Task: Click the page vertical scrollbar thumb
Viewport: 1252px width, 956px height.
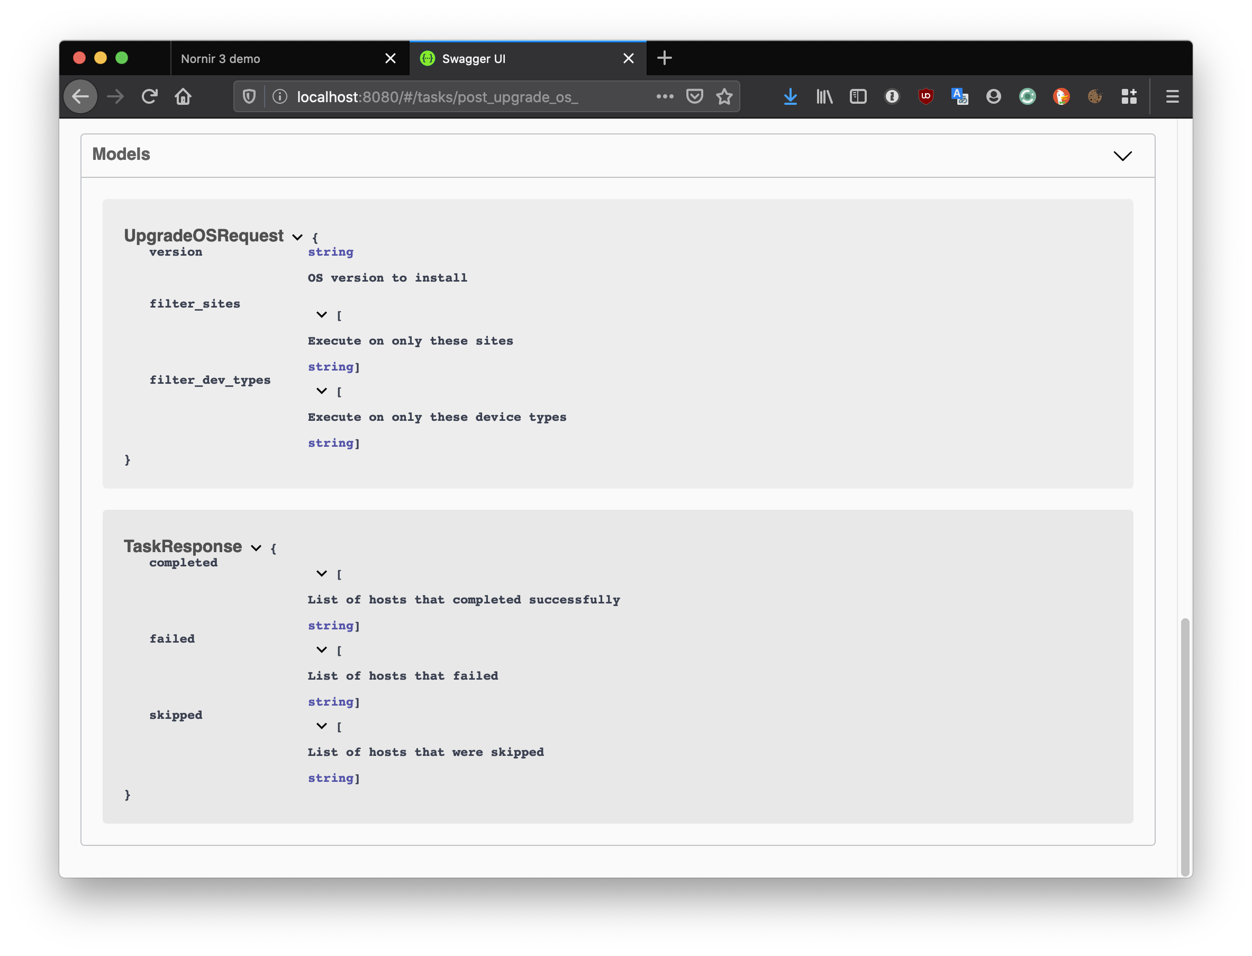Action: (x=1185, y=746)
